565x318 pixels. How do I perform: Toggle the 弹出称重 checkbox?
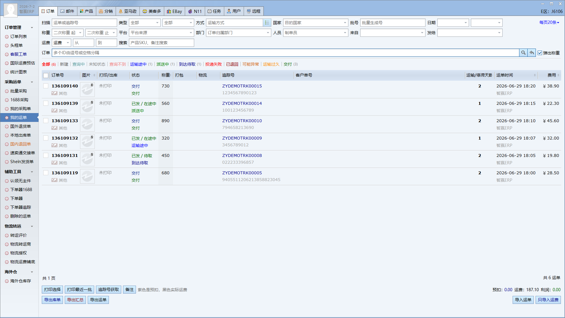[540, 53]
